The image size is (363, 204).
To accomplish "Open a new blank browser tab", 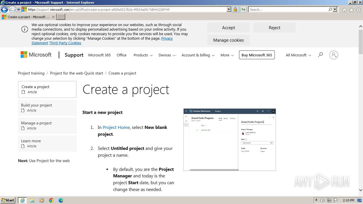I will pyautogui.click(x=61, y=17).
